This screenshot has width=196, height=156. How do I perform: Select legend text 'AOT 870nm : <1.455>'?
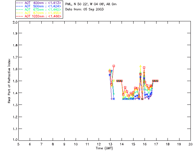(43, 13)
